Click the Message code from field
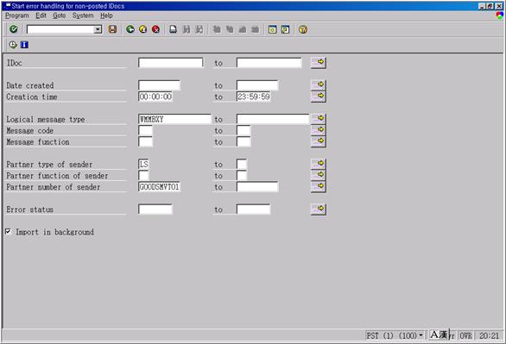506x344 pixels. [145, 130]
